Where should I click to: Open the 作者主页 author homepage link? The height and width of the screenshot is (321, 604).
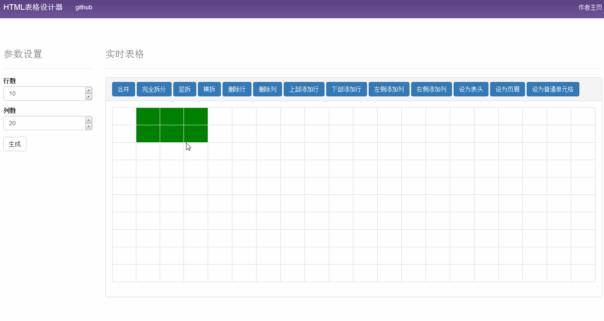click(x=590, y=7)
